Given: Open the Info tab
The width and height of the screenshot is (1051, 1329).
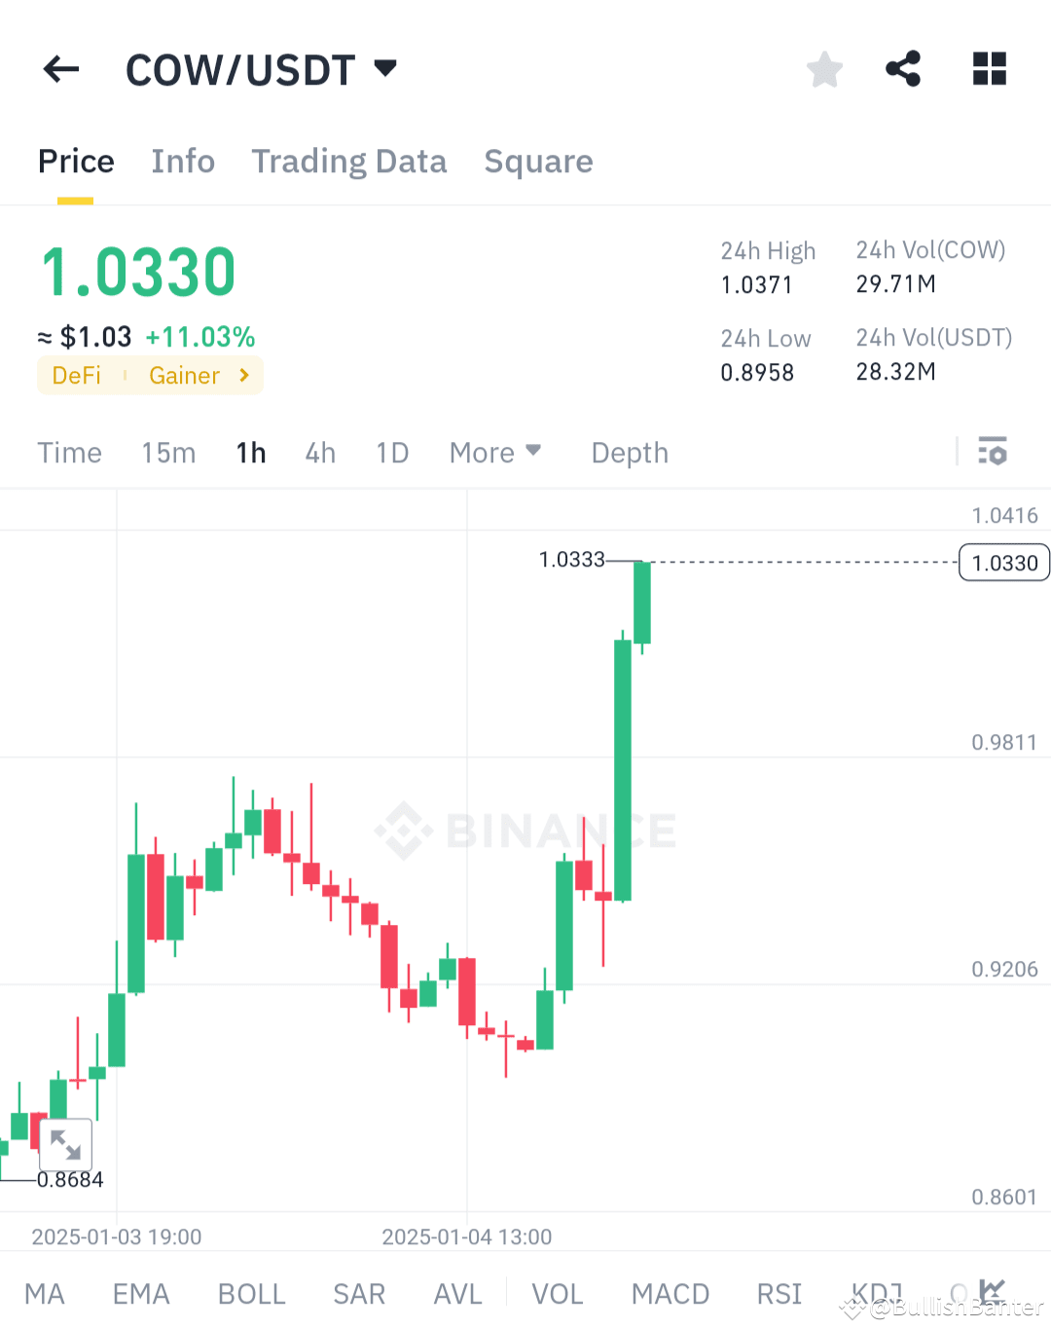Looking at the screenshot, I should [x=183, y=162].
